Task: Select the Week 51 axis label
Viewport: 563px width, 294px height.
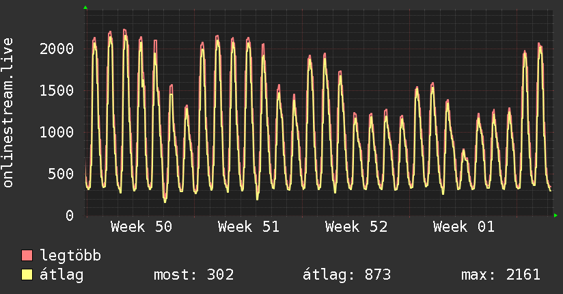Action: [249, 227]
